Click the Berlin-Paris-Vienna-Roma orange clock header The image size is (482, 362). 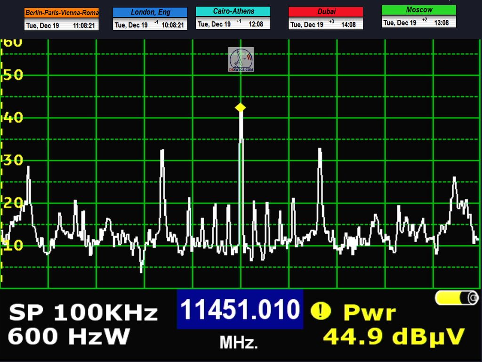tap(62, 13)
